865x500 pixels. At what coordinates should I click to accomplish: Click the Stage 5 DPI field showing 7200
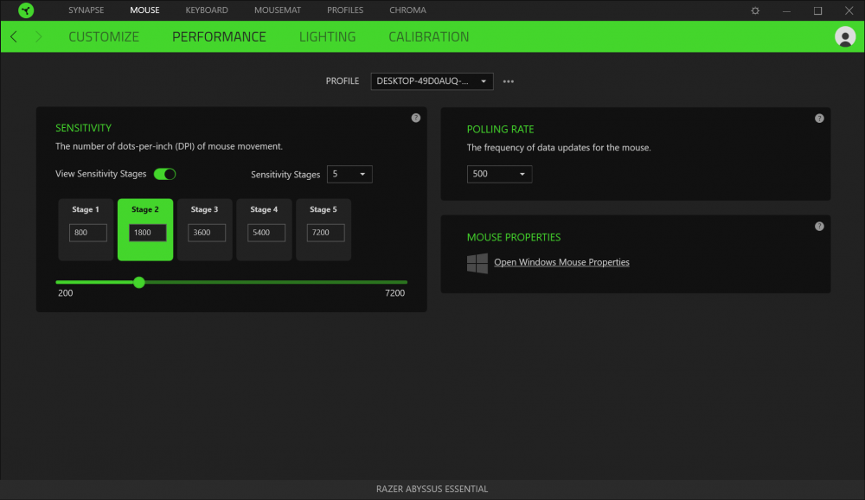click(x=325, y=233)
